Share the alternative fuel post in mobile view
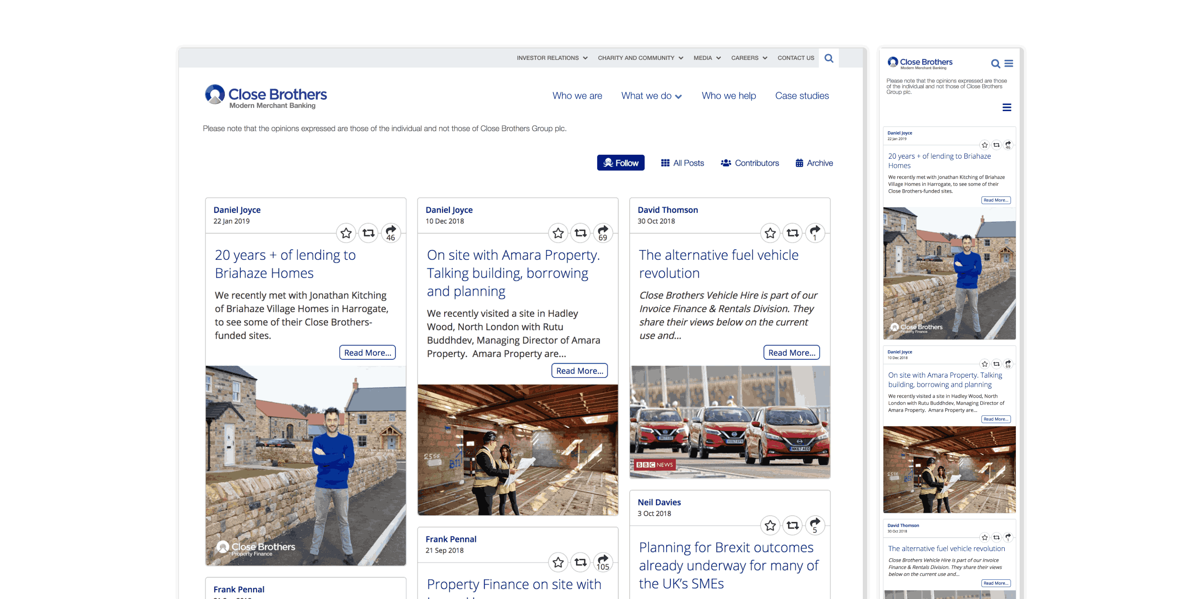1199x599 pixels. (x=1008, y=538)
